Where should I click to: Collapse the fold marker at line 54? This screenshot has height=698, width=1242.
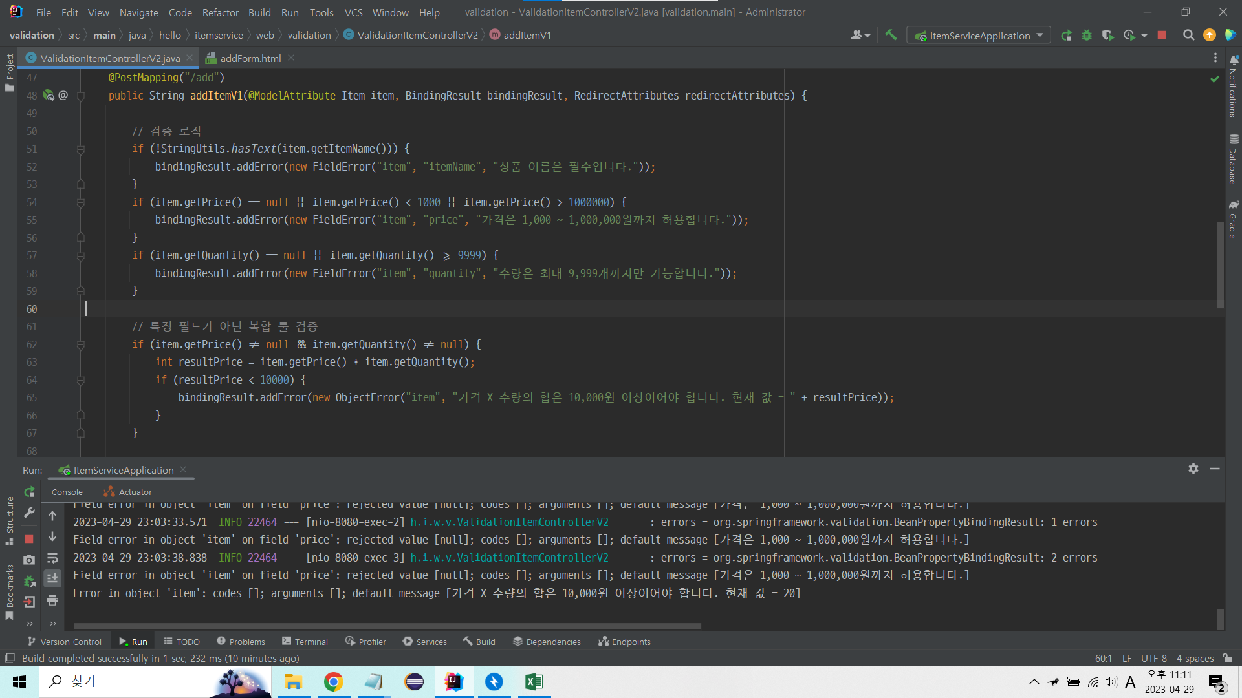[x=81, y=203]
